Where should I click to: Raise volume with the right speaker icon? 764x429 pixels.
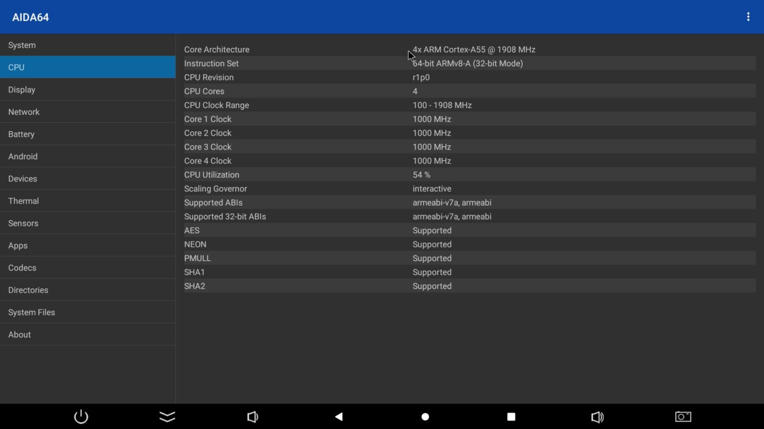coord(597,417)
